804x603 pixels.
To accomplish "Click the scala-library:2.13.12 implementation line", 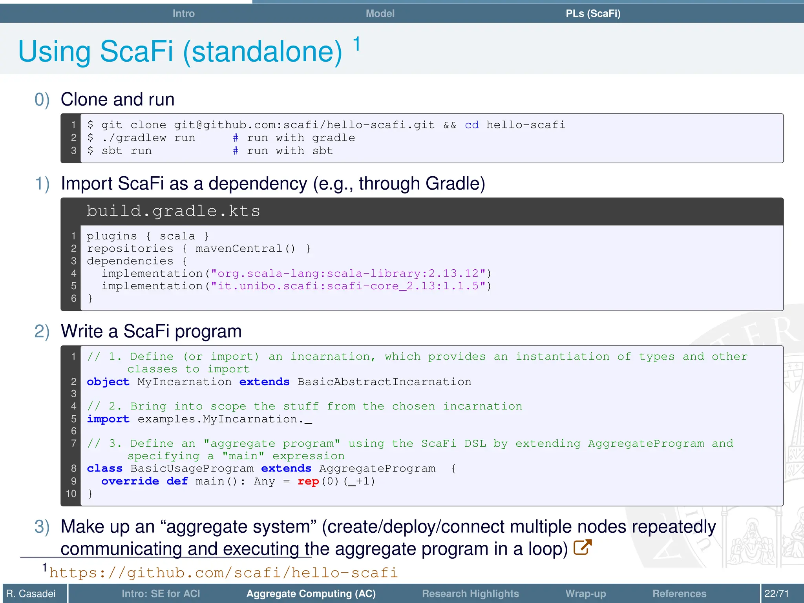I will (296, 273).
